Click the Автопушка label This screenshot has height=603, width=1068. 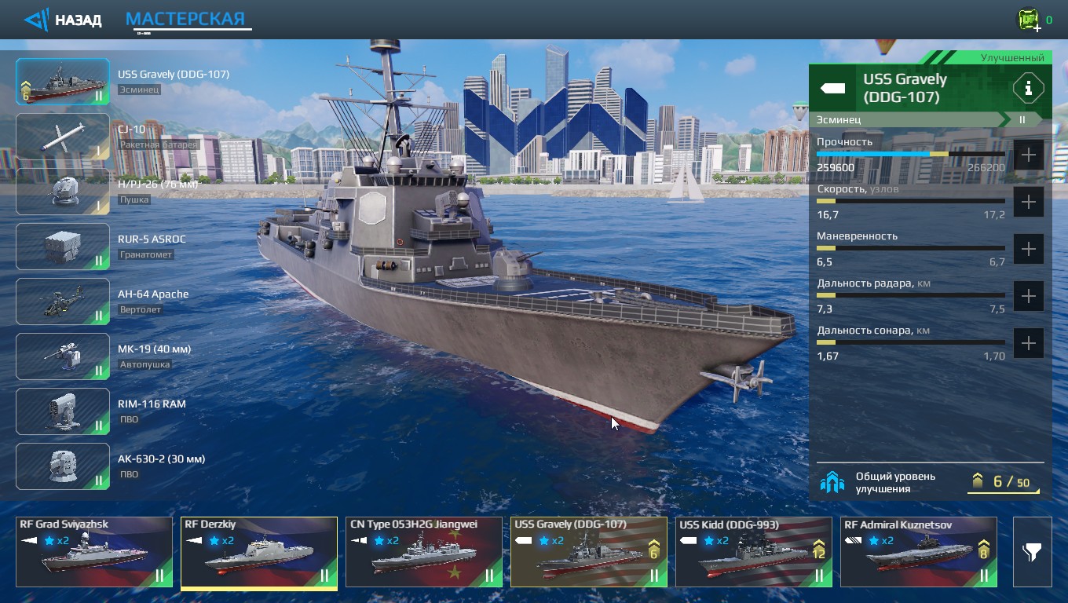(x=144, y=364)
